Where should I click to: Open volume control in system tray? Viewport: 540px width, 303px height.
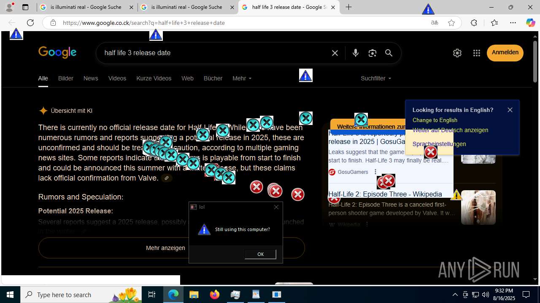(x=485, y=295)
